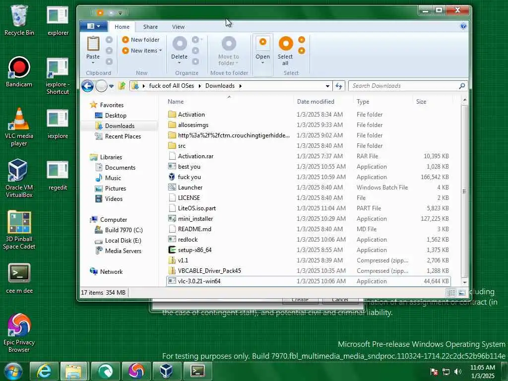Viewport: 508px width, 381px height.
Task: Click the volume speaker tray icon
Action: pyautogui.click(x=458, y=372)
